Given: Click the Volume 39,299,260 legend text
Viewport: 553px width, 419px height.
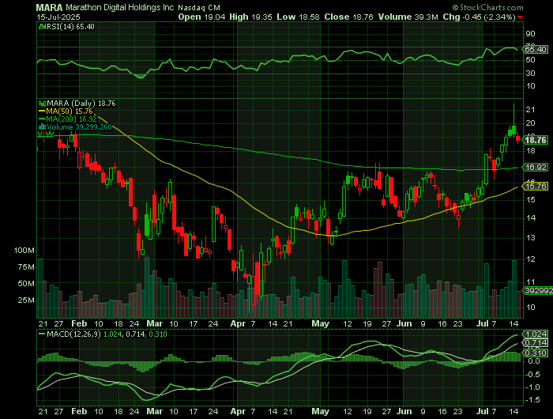Looking at the screenshot, I should pos(79,127).
